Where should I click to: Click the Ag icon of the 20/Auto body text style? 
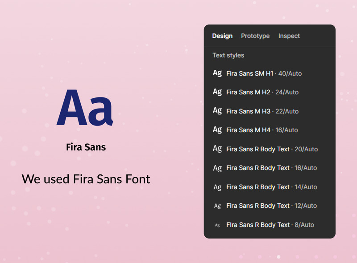coord(217,149)
